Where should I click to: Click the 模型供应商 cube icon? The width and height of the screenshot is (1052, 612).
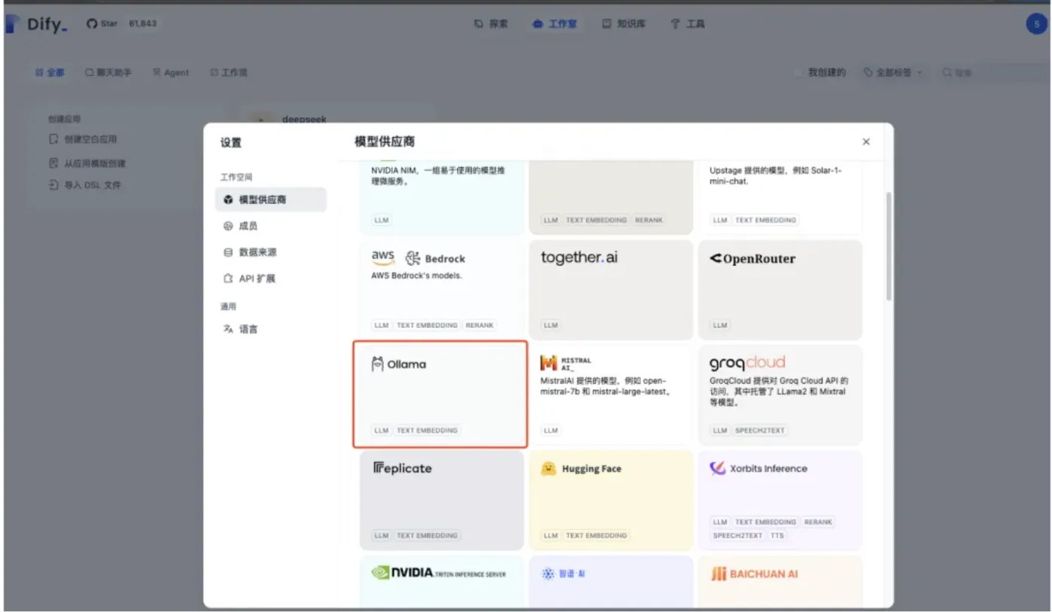coord(228,199)
